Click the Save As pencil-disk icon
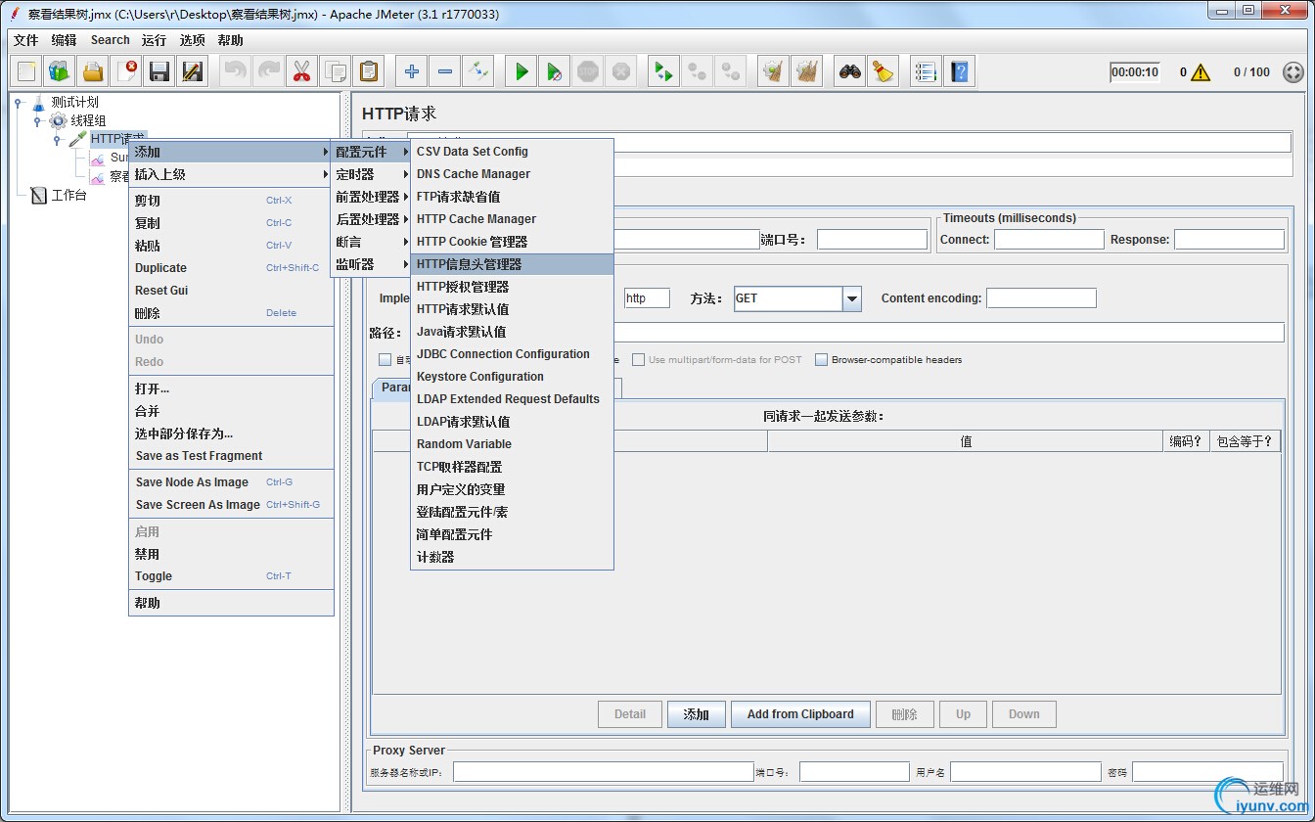This screenshot has width=1315, height=822. click(x=193, y=71)
